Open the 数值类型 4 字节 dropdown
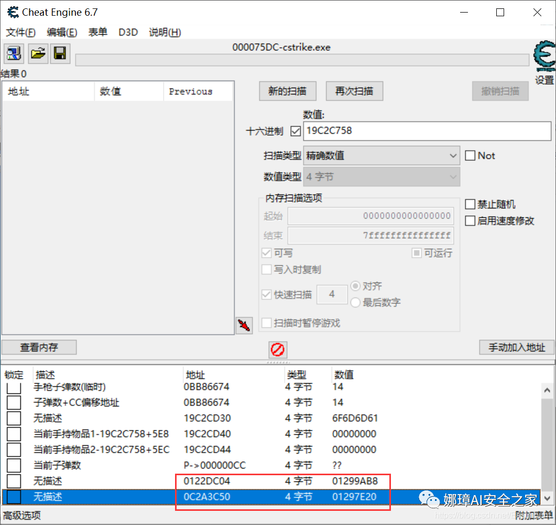Viewport: 556px width, 525px height. pyautogui.click(x=381, y=177)
